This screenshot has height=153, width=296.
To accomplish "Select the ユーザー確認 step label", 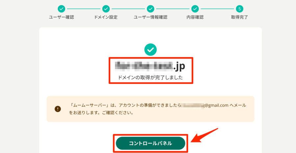I will (x=62, y=17).
